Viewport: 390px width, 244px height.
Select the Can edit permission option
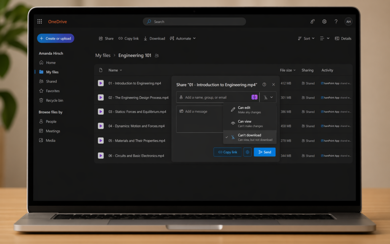(244, 110)
